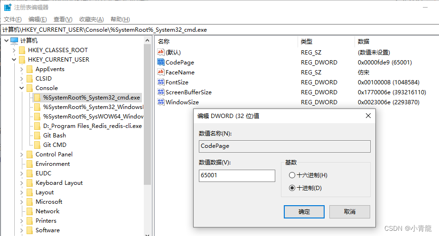The image size is (439, 236).
Task: Expand the EUDC node
Action: (x=21, y=173)
